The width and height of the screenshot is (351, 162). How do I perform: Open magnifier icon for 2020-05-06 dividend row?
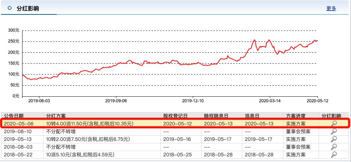(334, 123)
